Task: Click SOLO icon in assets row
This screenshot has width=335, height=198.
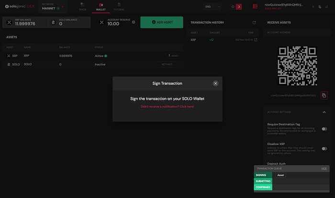Action: [x=9, y=64]
